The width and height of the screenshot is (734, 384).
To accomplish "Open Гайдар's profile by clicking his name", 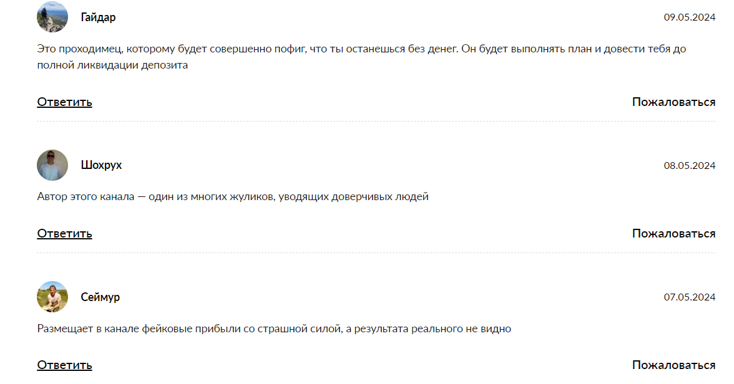I will tap(99, 17).
